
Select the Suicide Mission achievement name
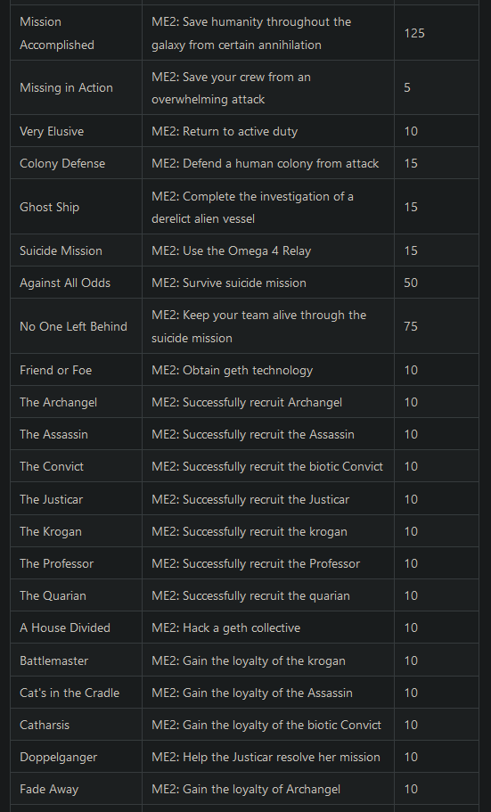[61, 250]
